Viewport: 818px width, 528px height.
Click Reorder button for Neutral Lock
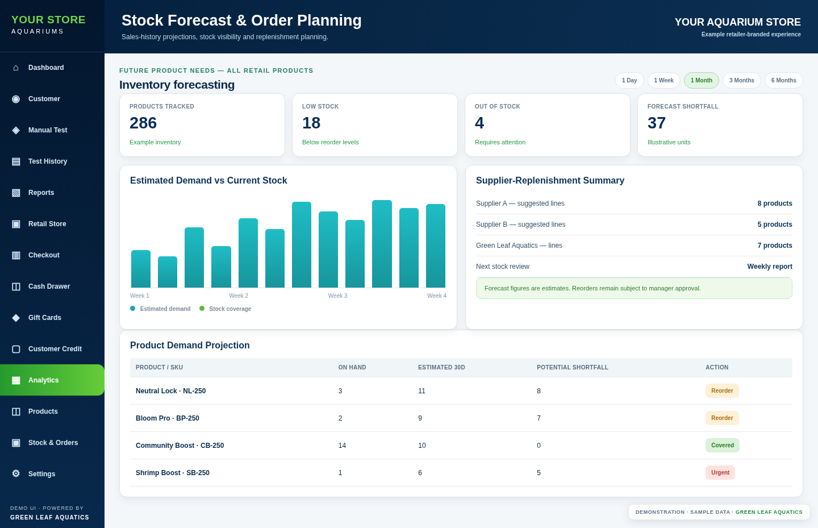(x=722, y=391)
